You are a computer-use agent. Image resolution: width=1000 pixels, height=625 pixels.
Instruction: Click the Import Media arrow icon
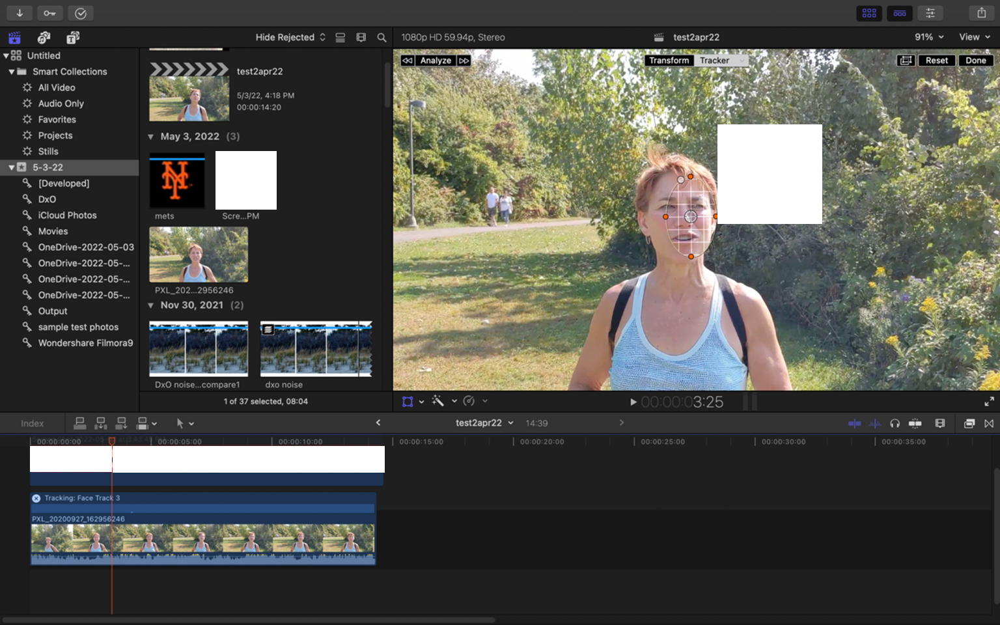(20, 13)
